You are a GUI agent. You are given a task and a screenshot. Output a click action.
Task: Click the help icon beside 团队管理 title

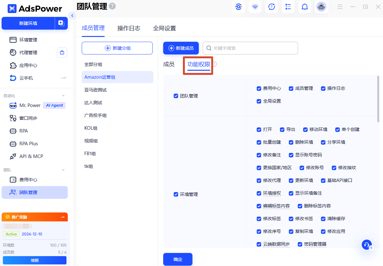click(x=112, y=6)
